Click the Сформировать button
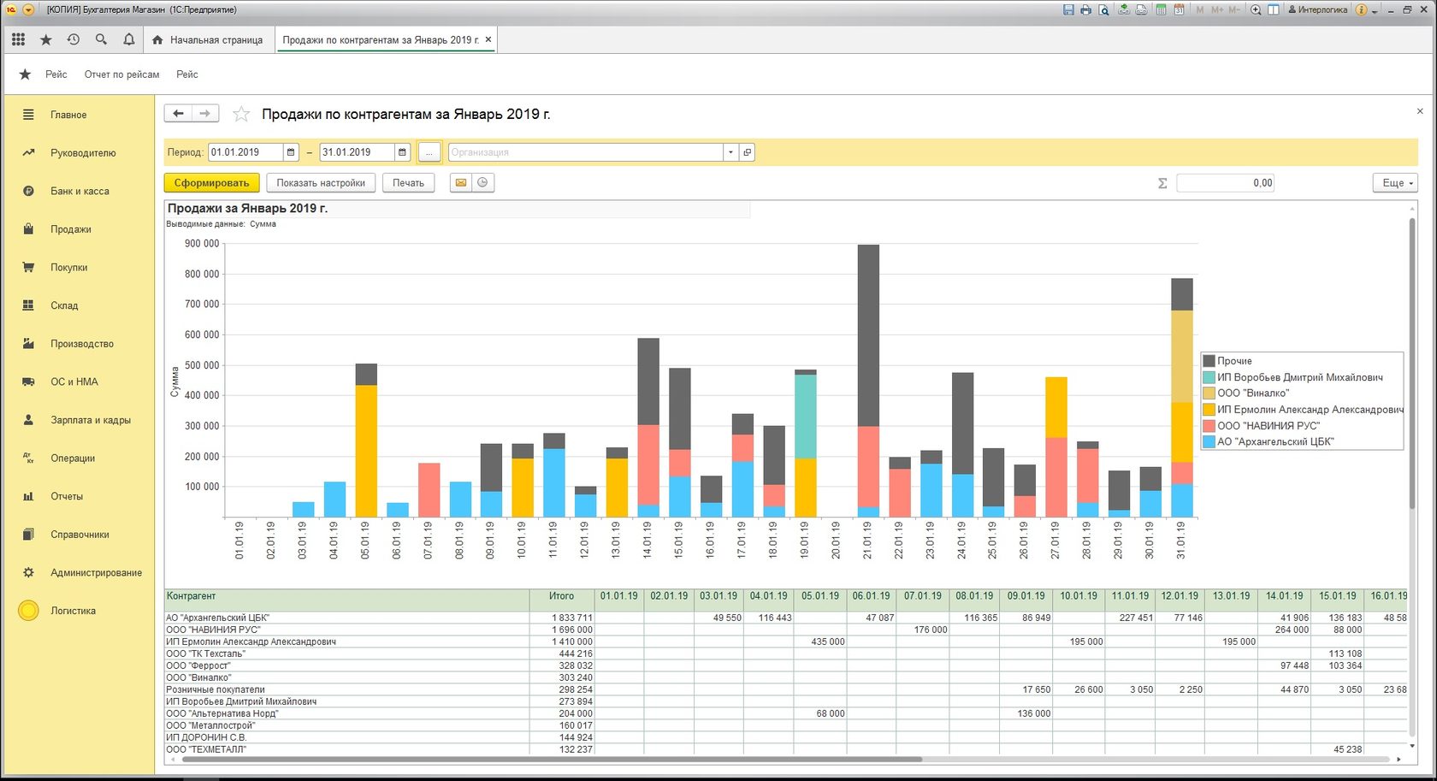Image resolution: width=1437 pixels, height=781 pixels. [x=211, y=182]
